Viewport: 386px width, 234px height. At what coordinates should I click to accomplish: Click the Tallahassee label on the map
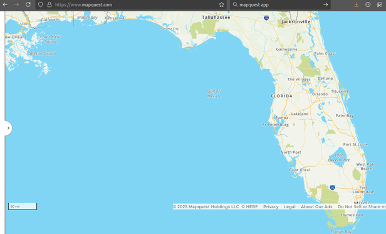tap(216, 18)
